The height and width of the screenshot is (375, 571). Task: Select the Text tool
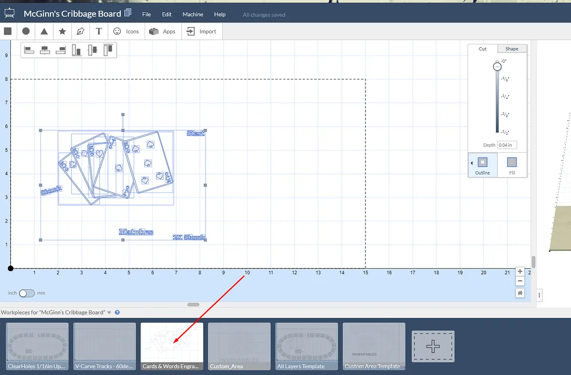click(98, 31)
